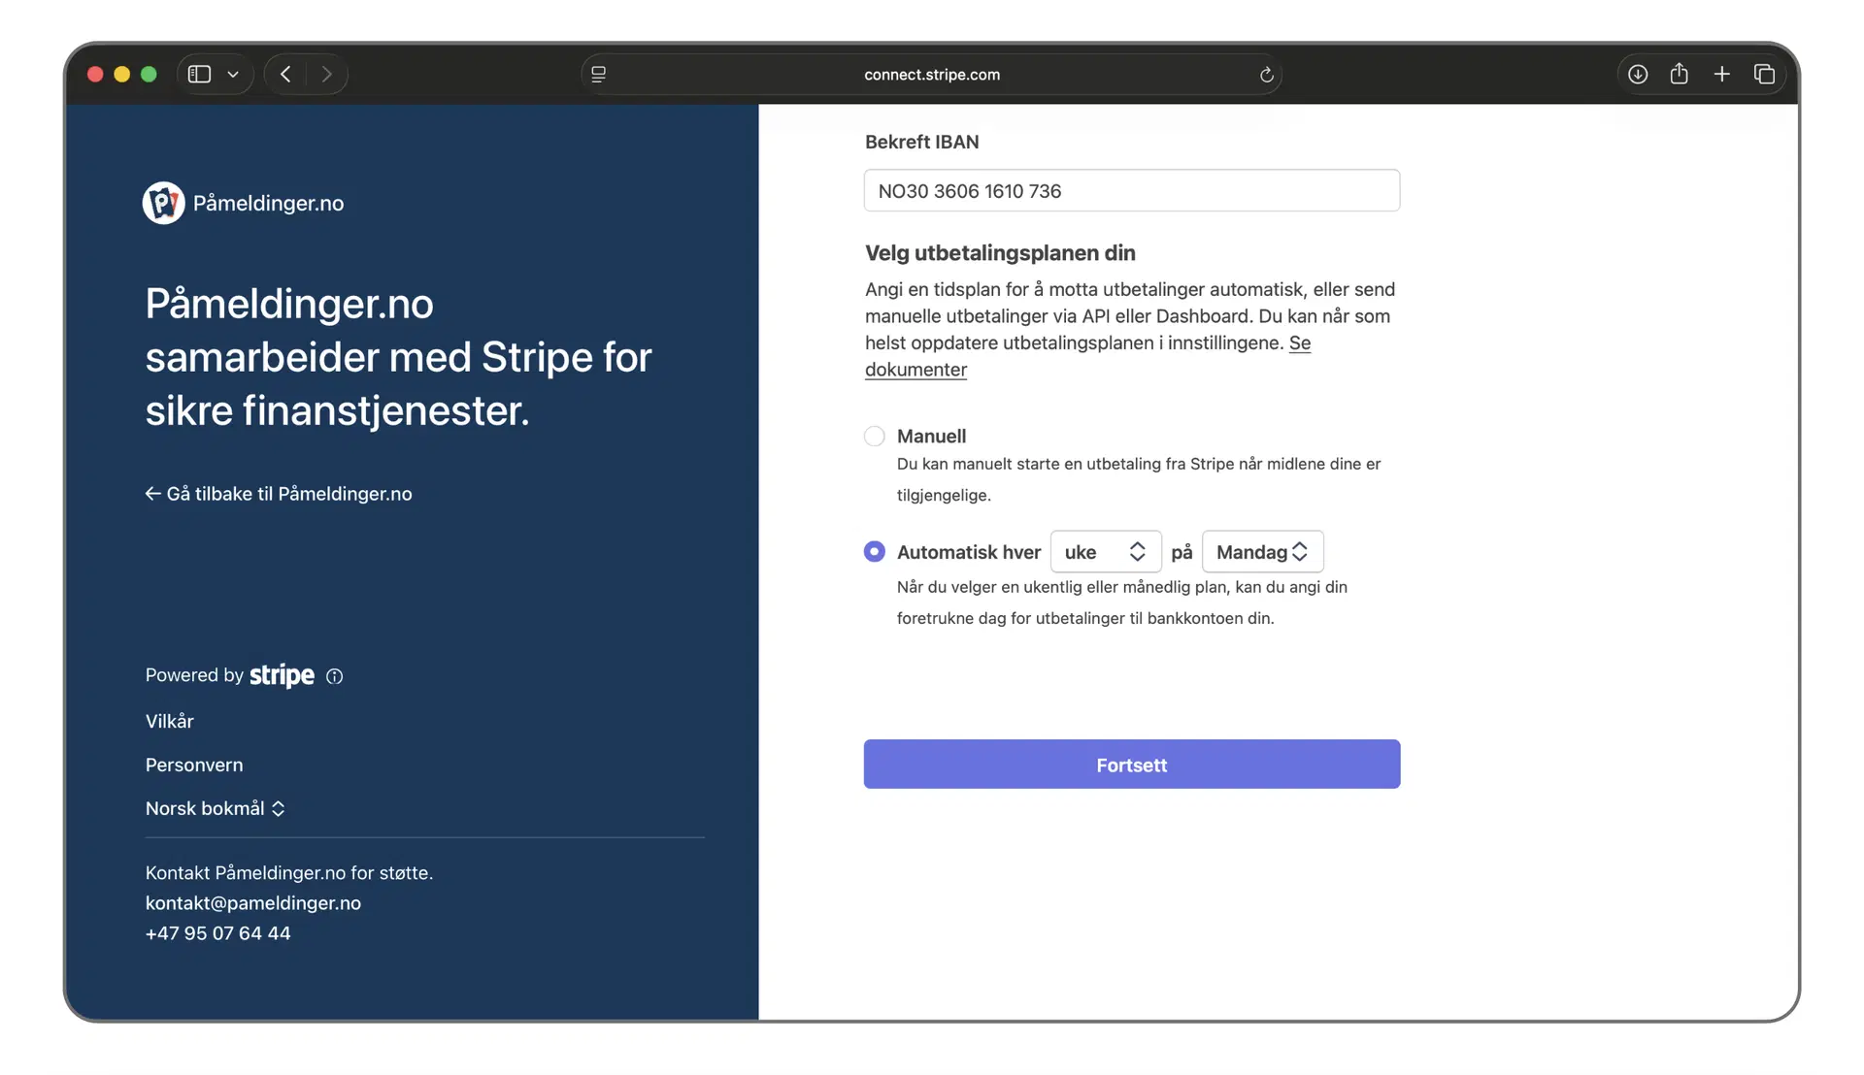Click the Share icon
The width and height of the screenshot is (1864, 1075).
pyautogui.click(x=1680, y=74)
